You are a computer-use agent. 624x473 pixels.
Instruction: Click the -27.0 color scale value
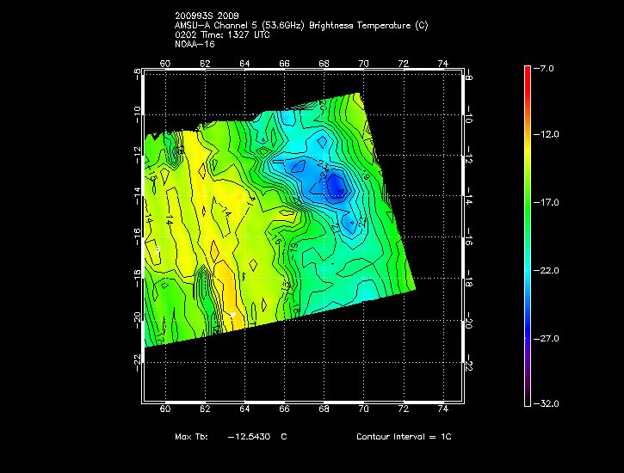point(548,339)
